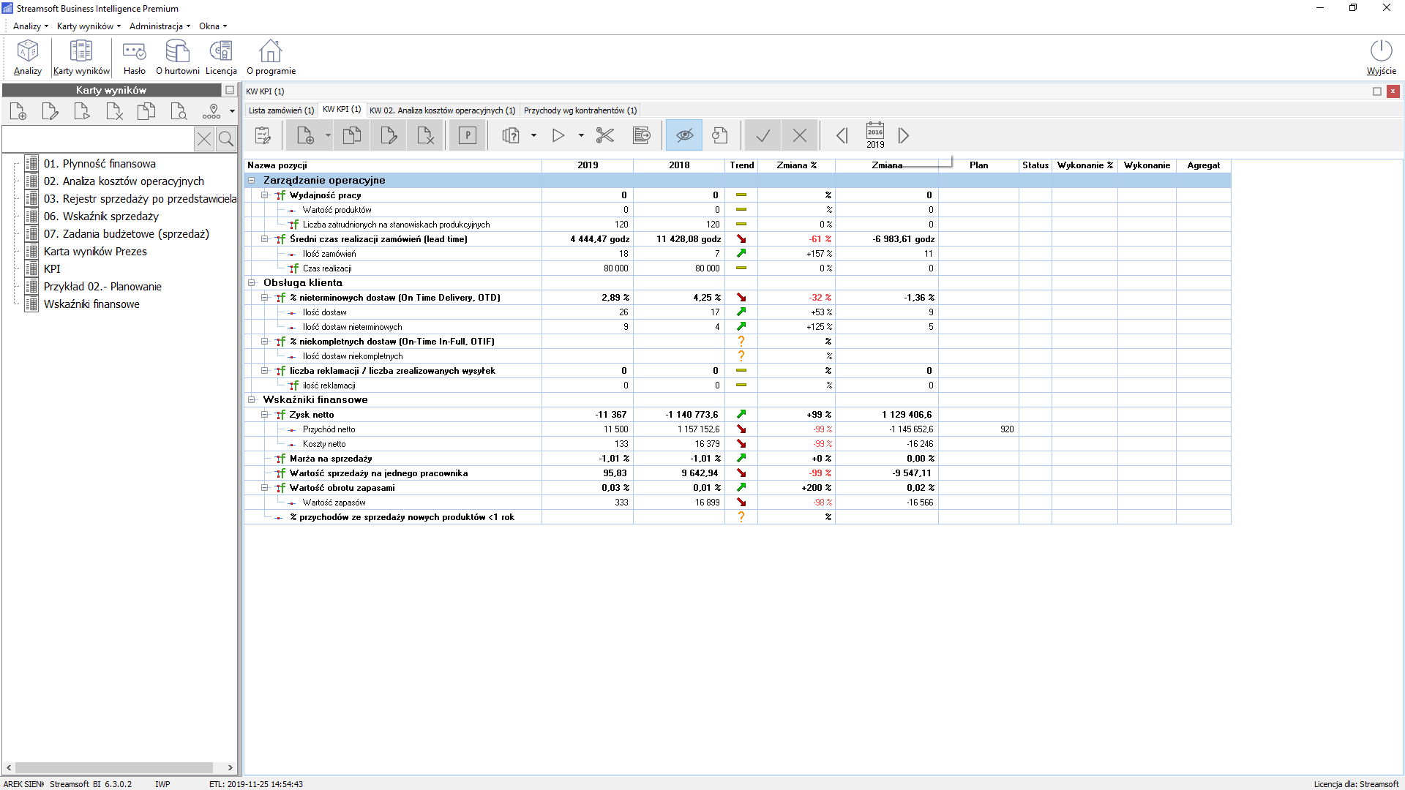Select Karta wyników Prezes scorecard
This screenshot has height=790, width=1405.
pos(95,252)
